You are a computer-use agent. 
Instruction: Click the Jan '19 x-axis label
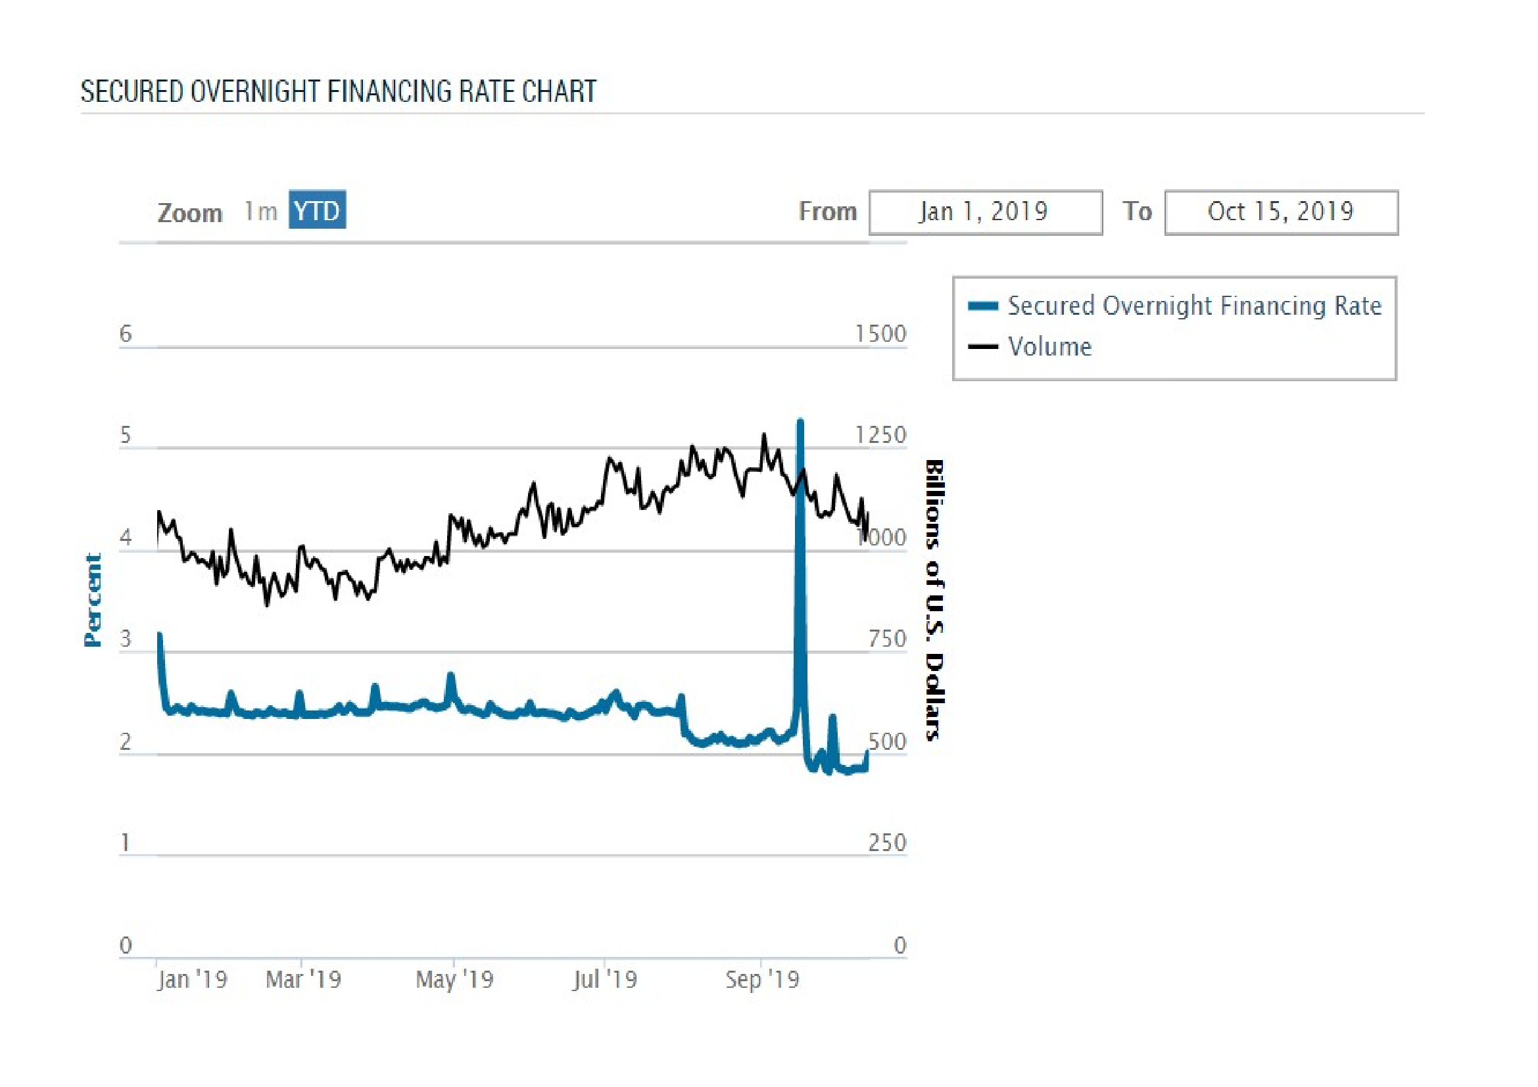(x=192, y=980)
